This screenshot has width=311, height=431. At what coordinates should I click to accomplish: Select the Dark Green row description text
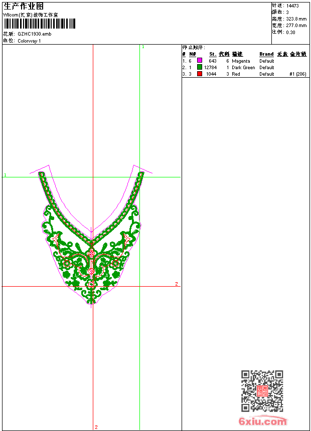coord(243,68)
